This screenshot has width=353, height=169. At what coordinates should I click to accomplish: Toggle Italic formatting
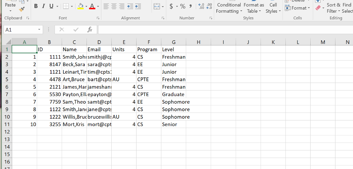tap(43, 6)
